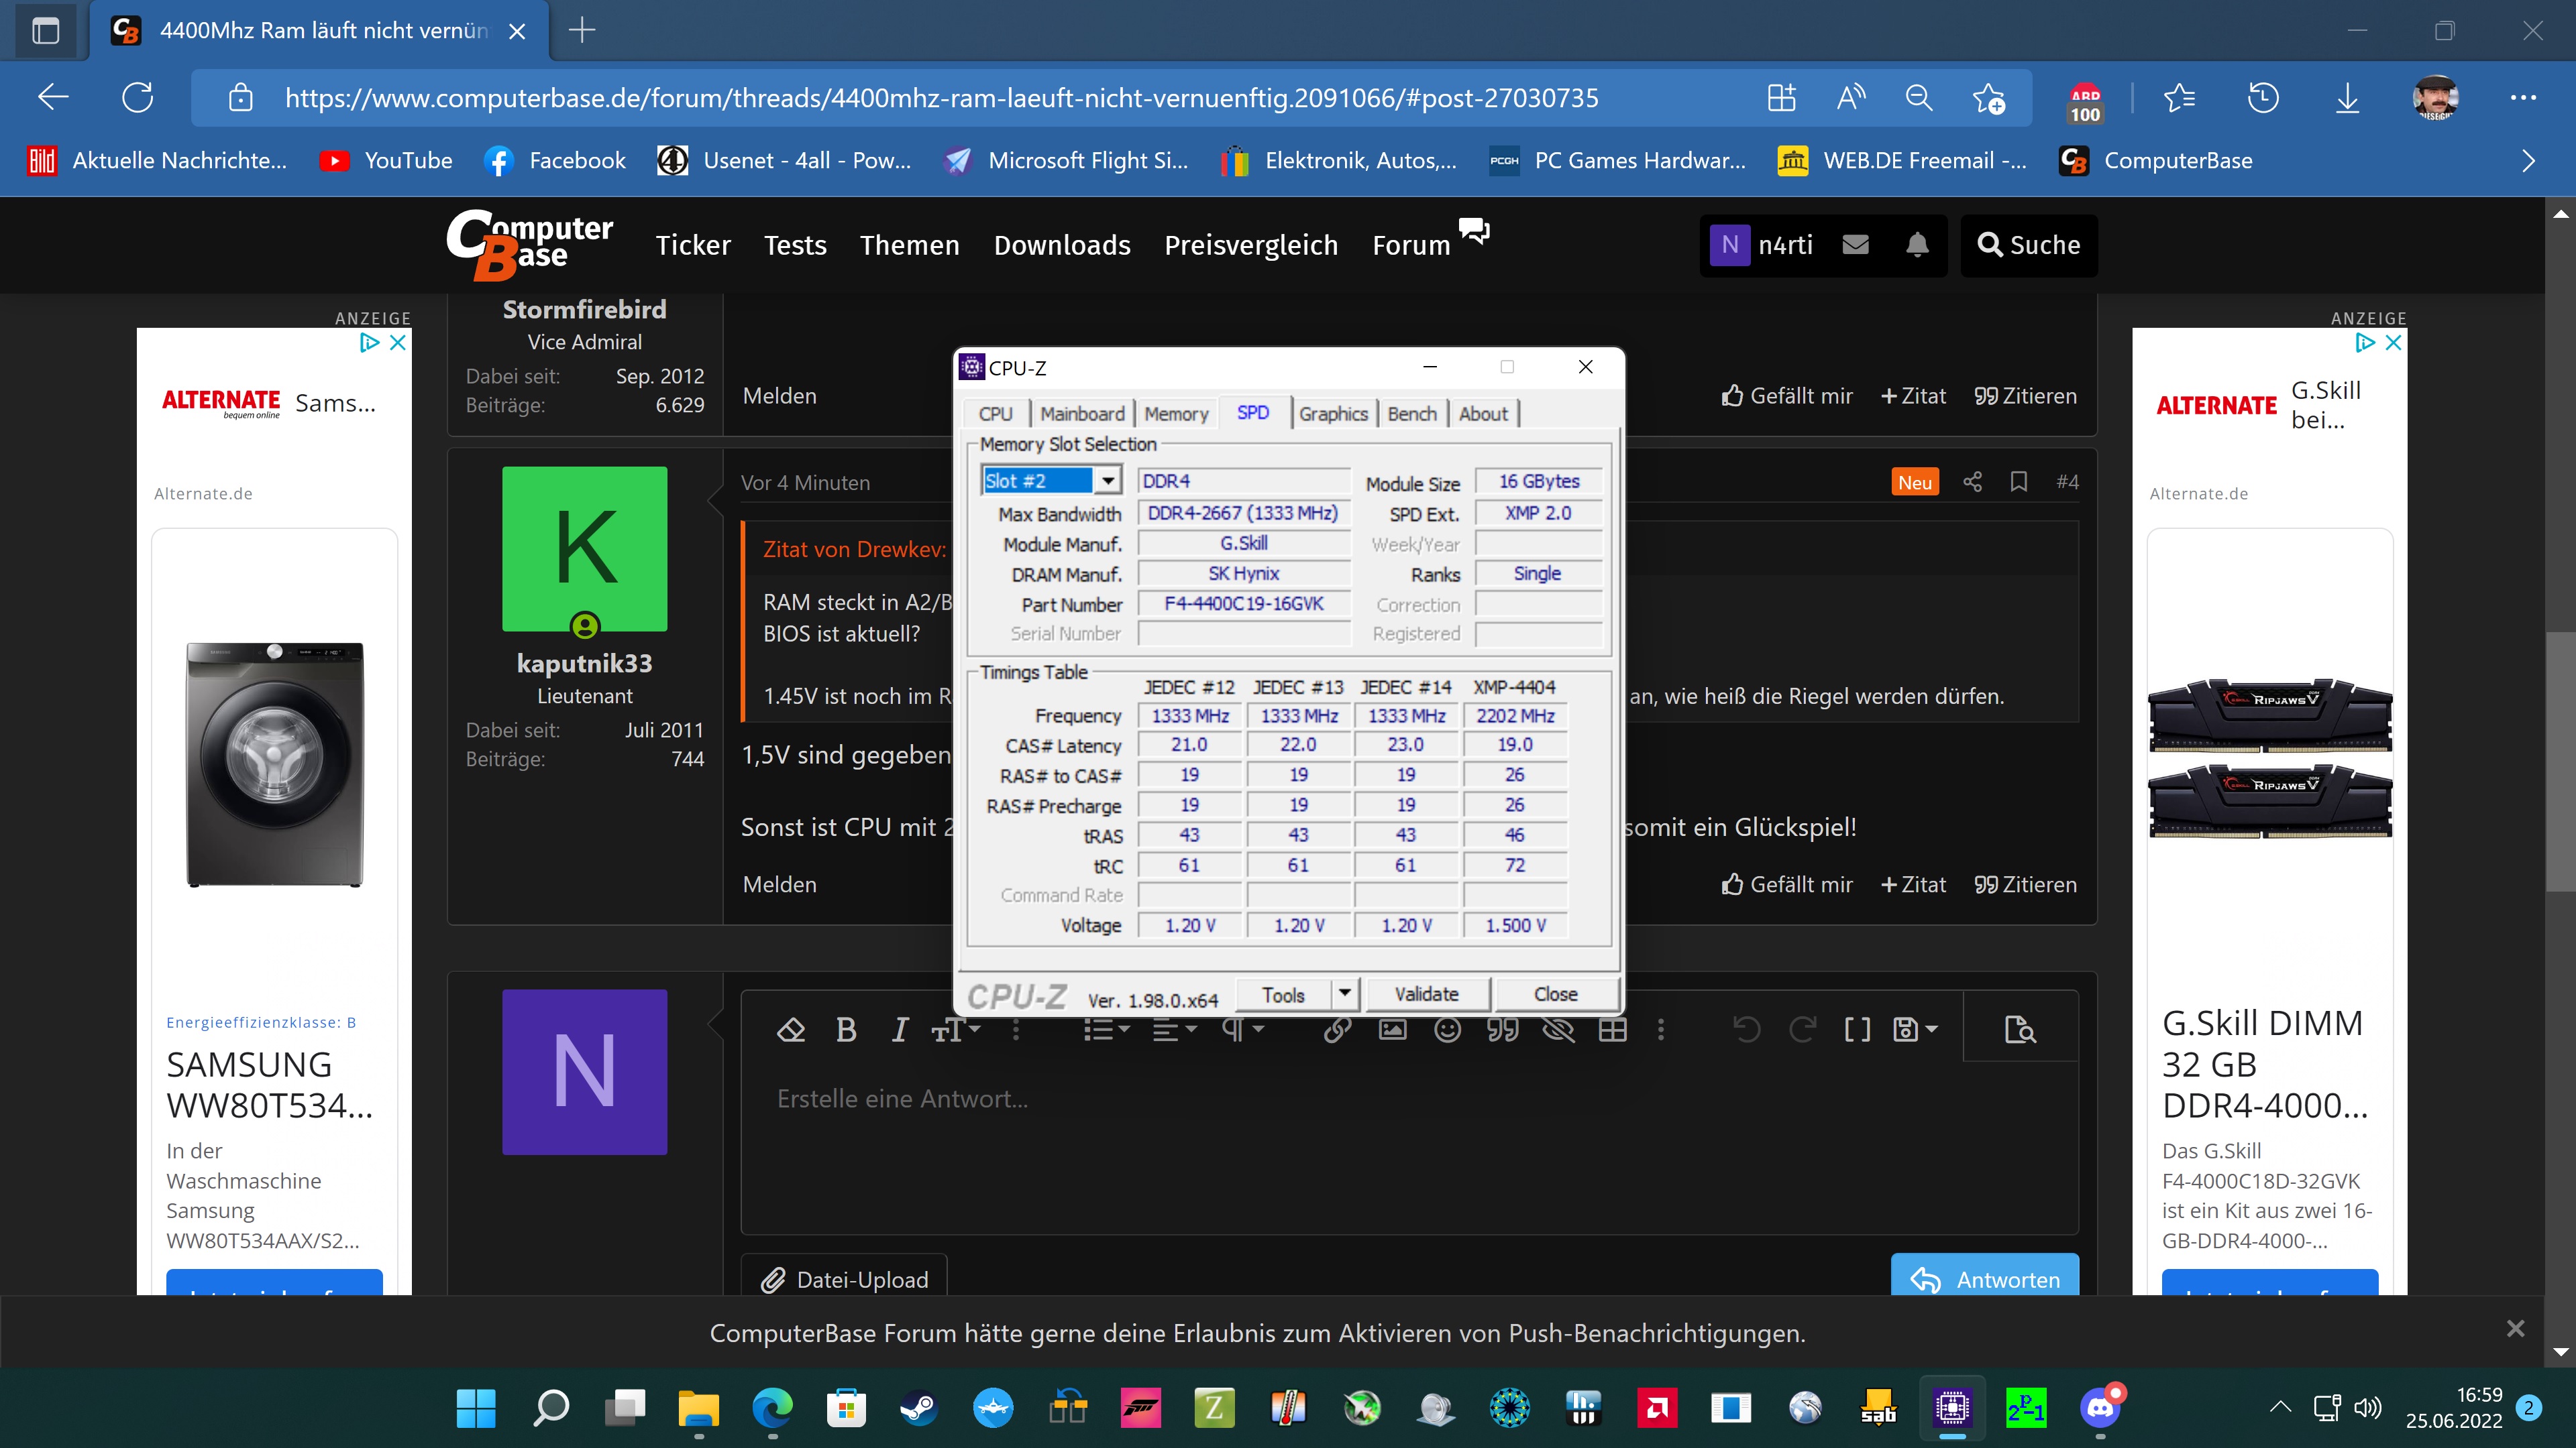This screenshot has height=1448, width=2576.
Task: Click the eraser remove-formatting icon
Action: (x=791, y=1029)
